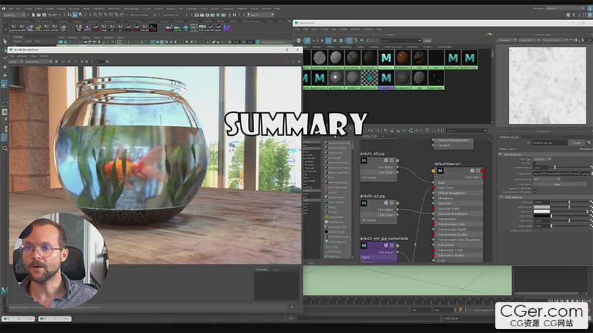Select the orange material swatch in Hypershade
593x333 pixels.
coord(402,59)
